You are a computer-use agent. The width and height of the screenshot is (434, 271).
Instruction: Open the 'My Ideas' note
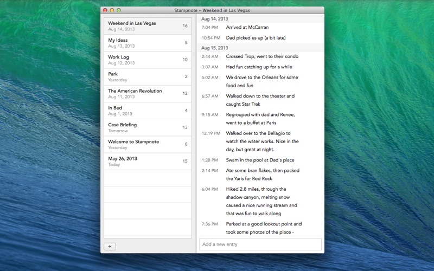[x=148, y=43]
